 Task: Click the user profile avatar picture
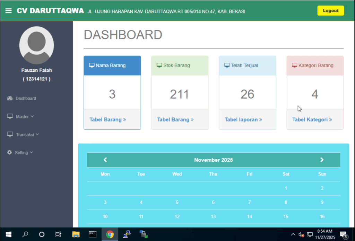point(36,45)
